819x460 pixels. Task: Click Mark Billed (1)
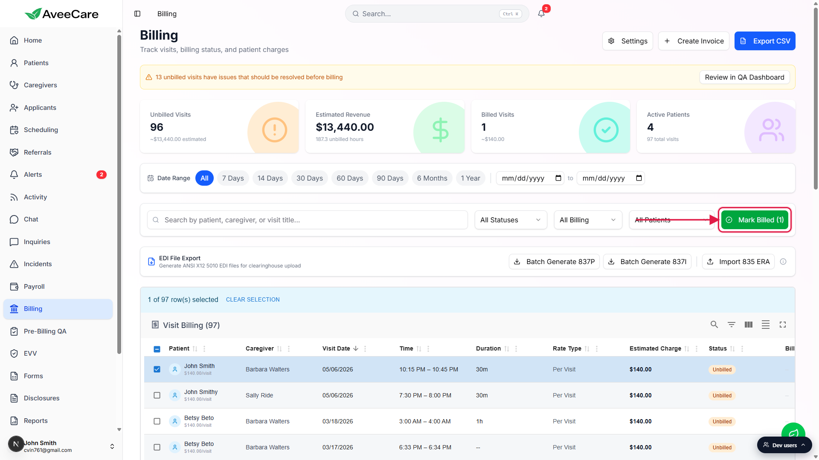point(755,220)
